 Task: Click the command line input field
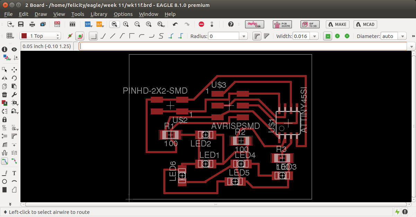[243, 46]
